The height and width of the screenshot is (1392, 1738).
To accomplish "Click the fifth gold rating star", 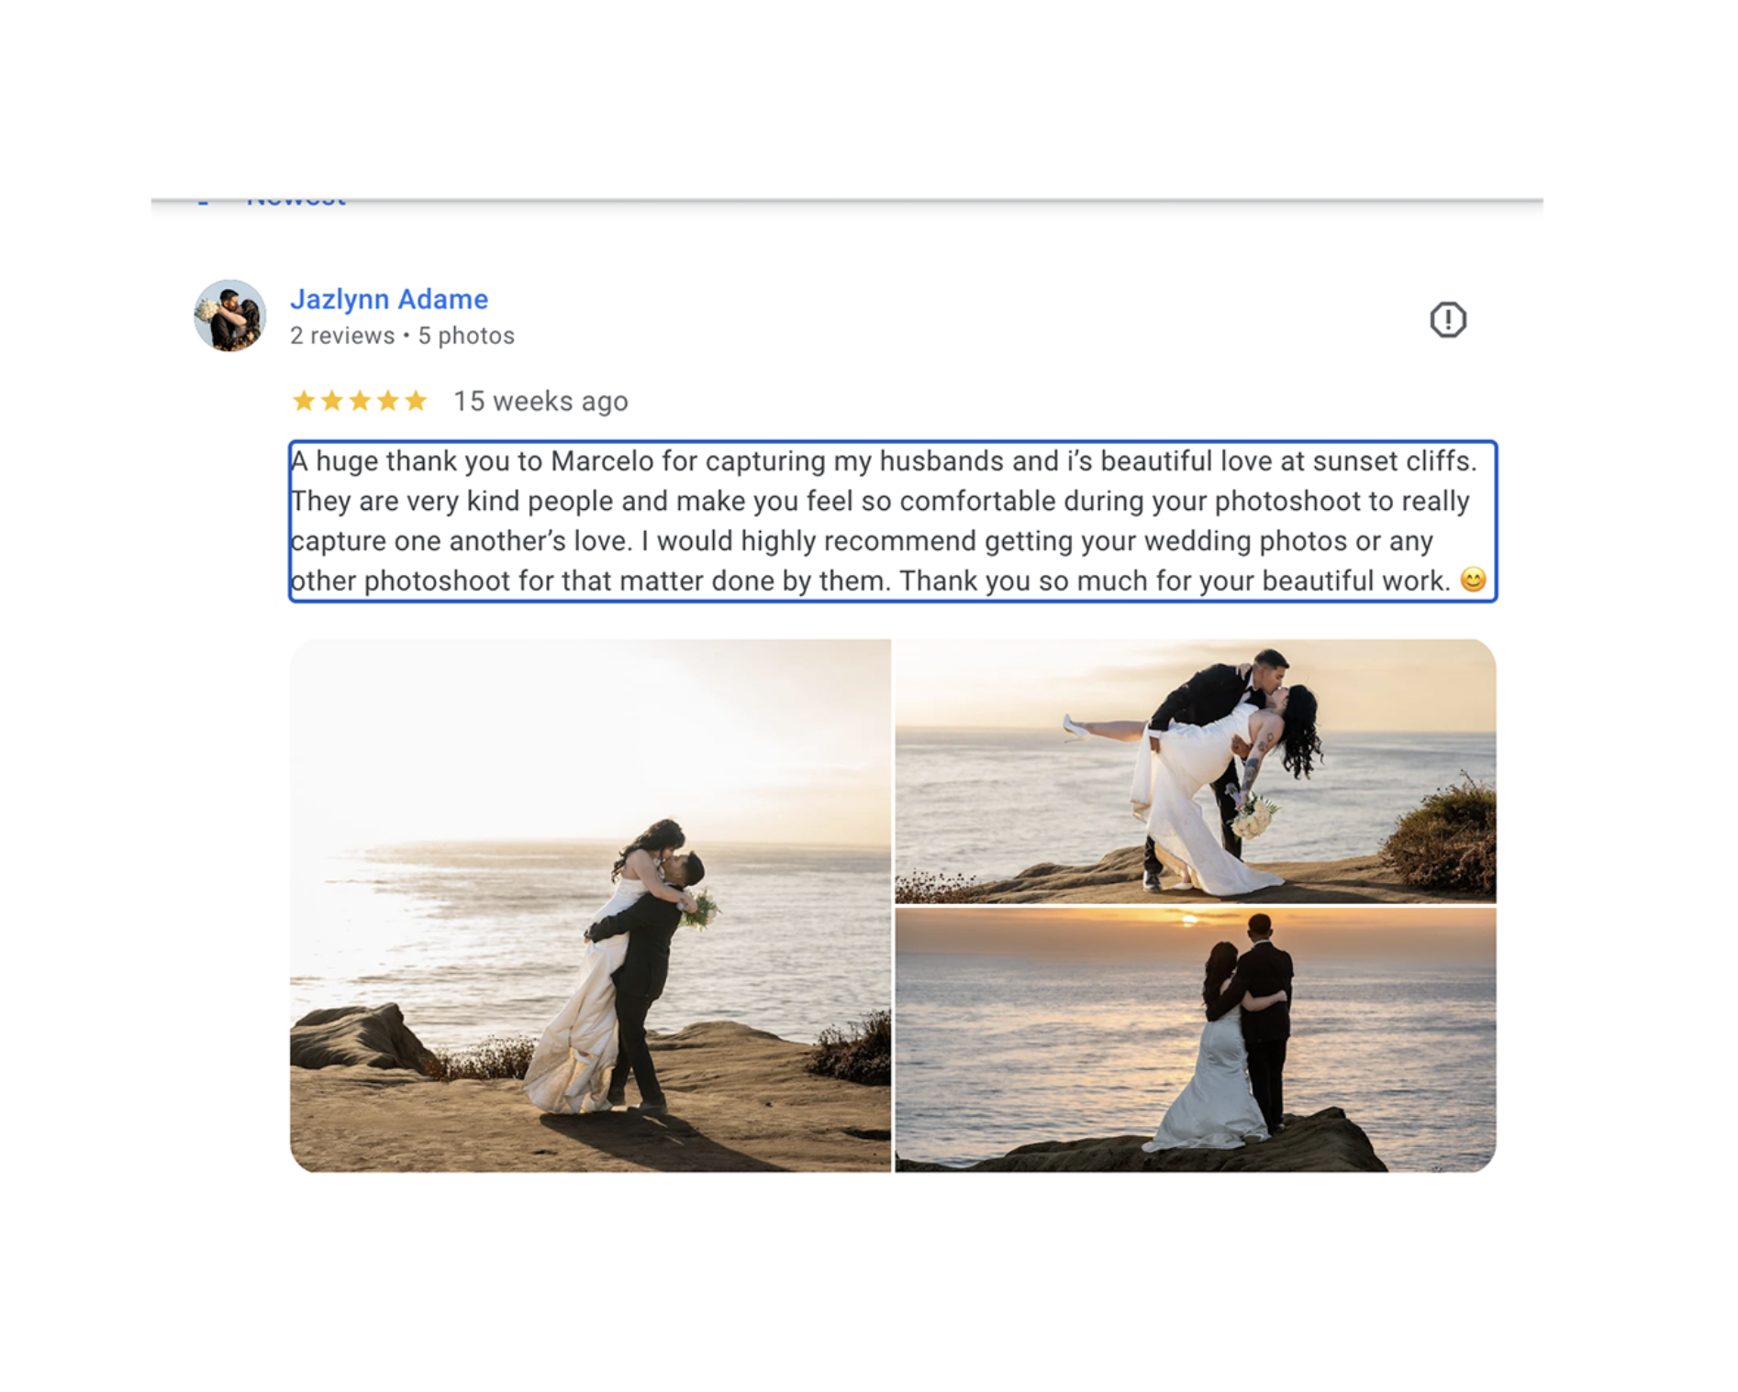I will point(416,401).
